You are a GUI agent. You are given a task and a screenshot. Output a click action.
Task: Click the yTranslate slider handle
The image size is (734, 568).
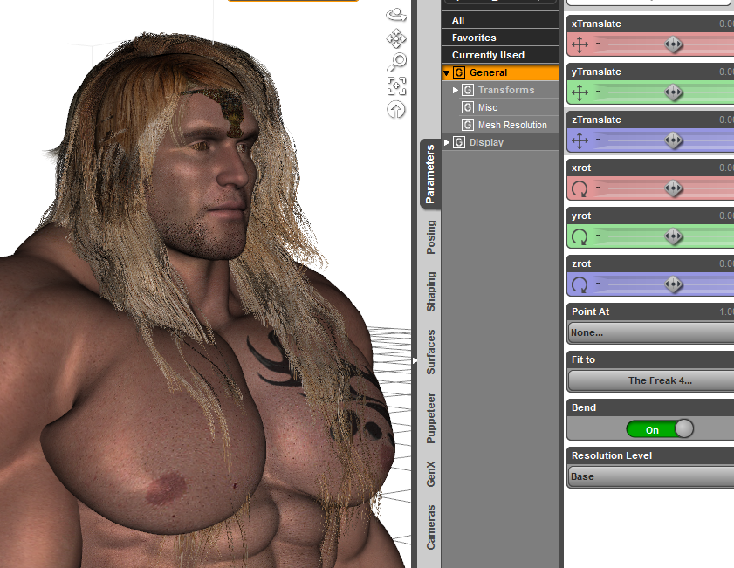(x=673, y=92)
